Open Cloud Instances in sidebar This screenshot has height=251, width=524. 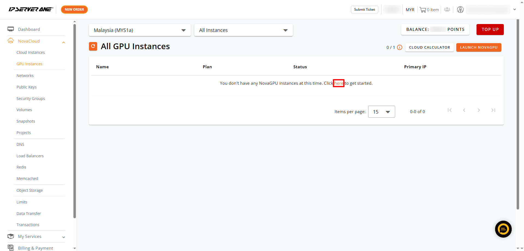coord(31,52)
